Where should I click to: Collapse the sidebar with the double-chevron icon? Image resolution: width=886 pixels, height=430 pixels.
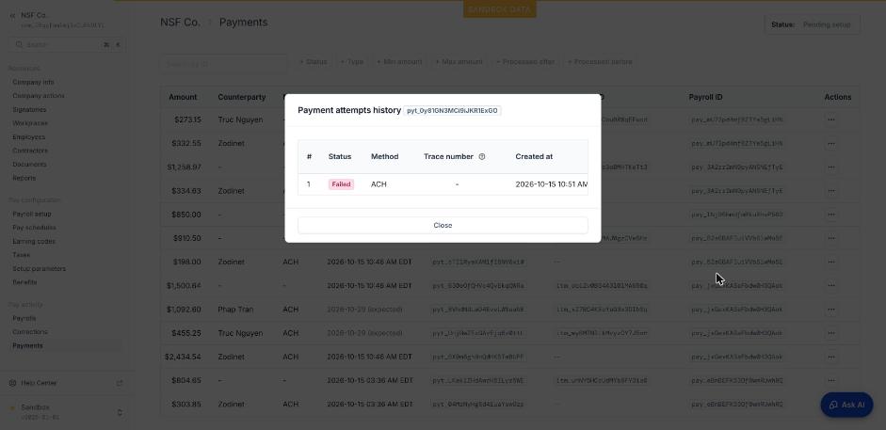click(12, 15)
